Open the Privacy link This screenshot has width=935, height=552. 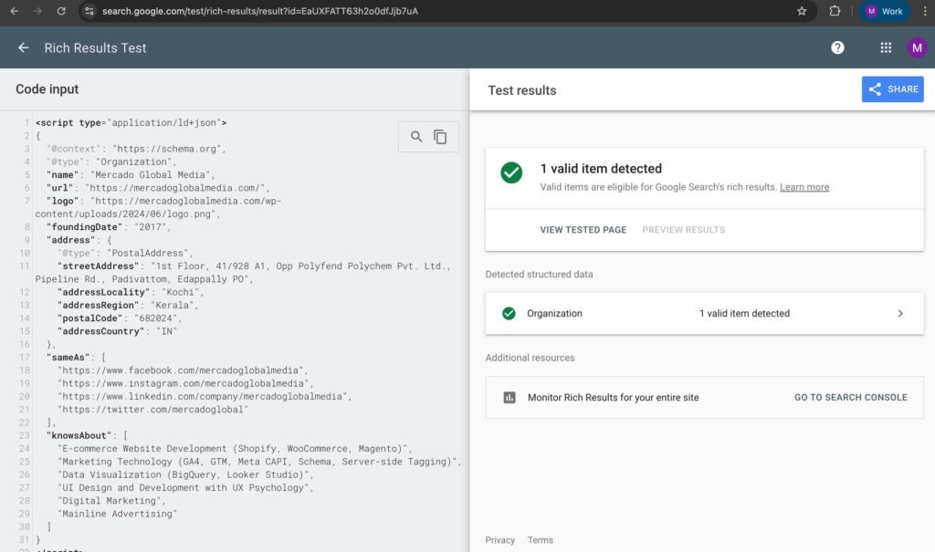click(499, 540)
